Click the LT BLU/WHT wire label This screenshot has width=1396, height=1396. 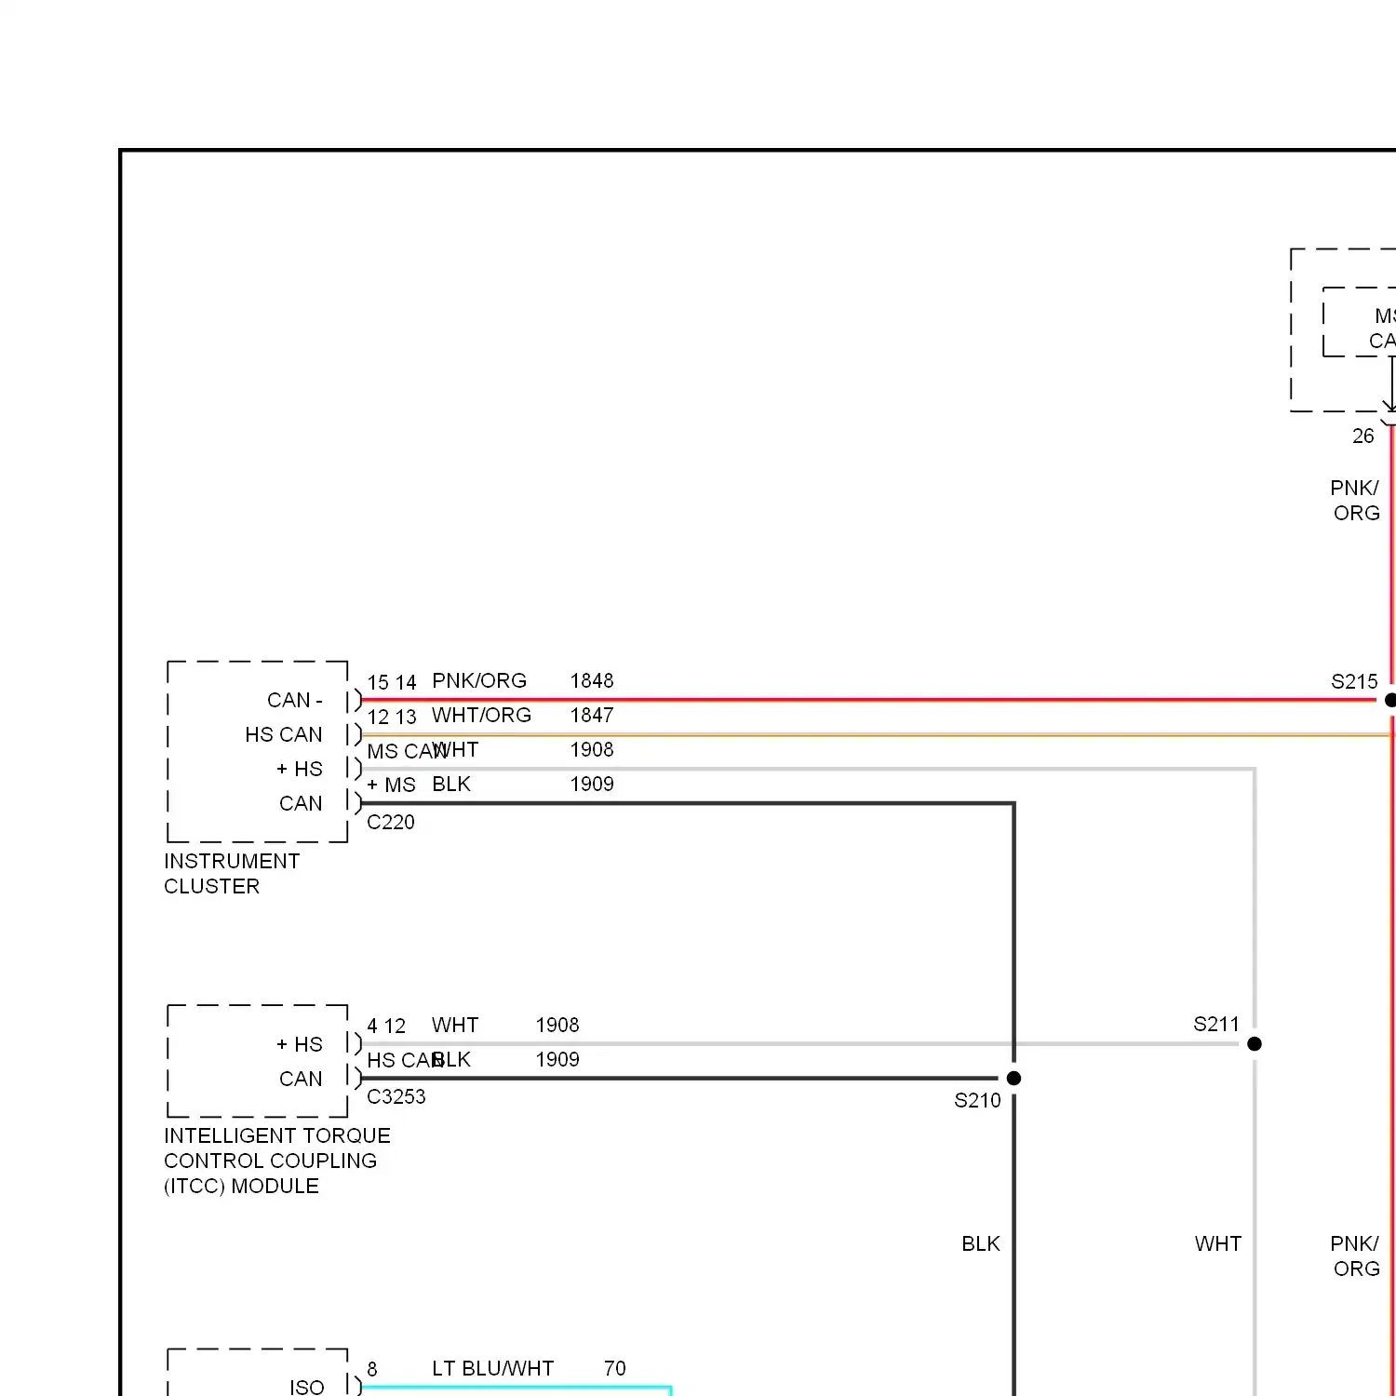[x=493, y=1369]
